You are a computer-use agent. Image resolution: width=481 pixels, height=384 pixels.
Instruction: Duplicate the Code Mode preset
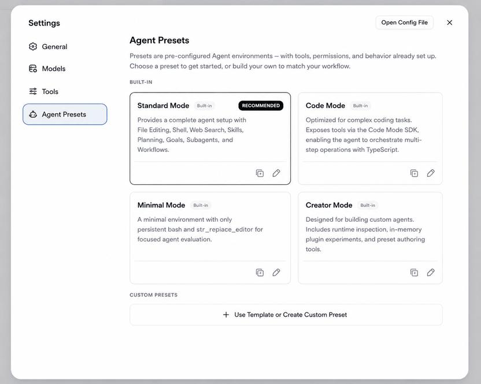pos(414,173)
